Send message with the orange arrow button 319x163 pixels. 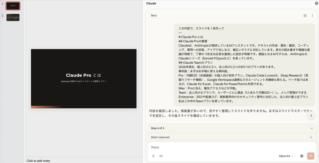pos(311,156)
